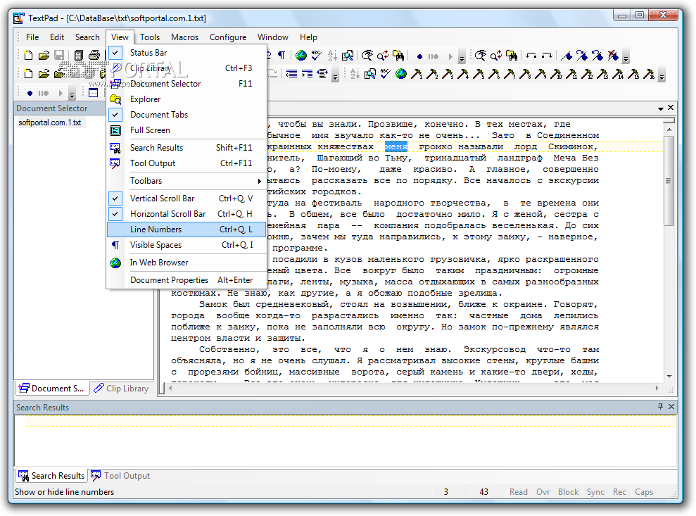Choose Tool Output menu entry
The width and height of the screenshot is (696, 516).
[x=186, y=163]
